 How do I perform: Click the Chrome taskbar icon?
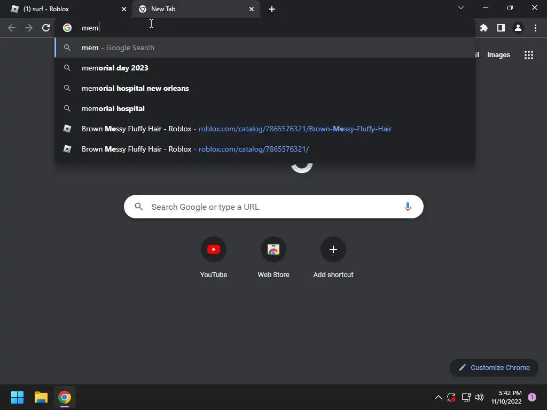[65, 397]
